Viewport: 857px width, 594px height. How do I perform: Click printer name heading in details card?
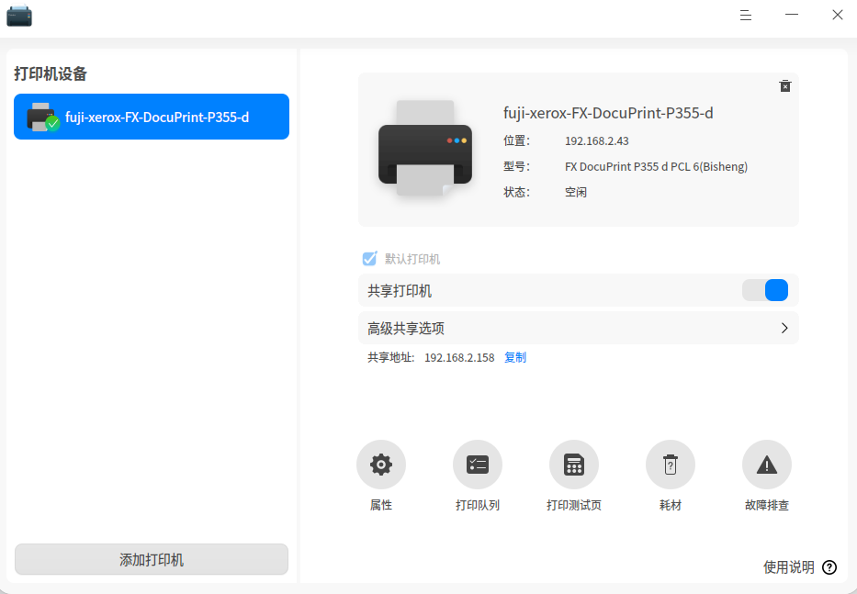coord(608,113)
